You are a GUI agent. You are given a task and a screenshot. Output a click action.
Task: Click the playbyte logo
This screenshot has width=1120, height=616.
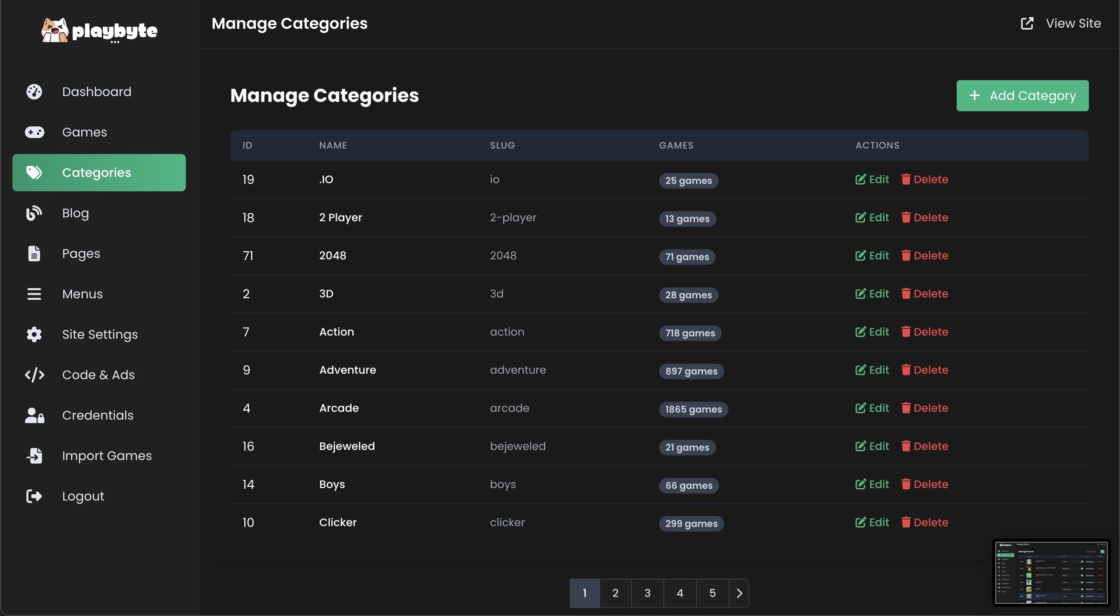coord(99,30)
